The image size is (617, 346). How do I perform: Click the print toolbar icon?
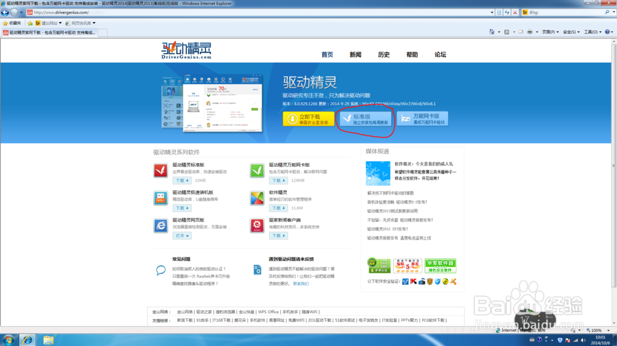point(529,32)
